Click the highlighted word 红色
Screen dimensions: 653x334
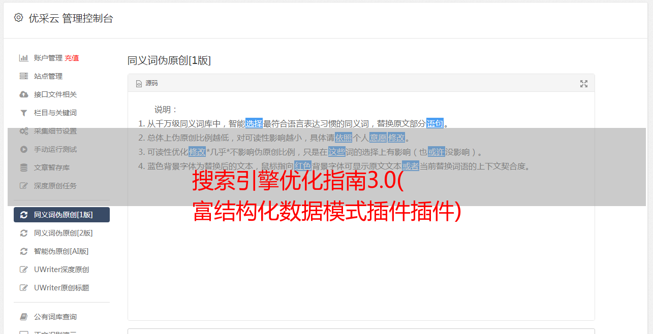[x=302, y=166]
